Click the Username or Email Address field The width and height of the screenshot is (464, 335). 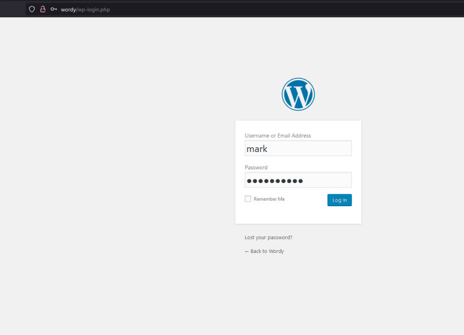click(298, 148)
